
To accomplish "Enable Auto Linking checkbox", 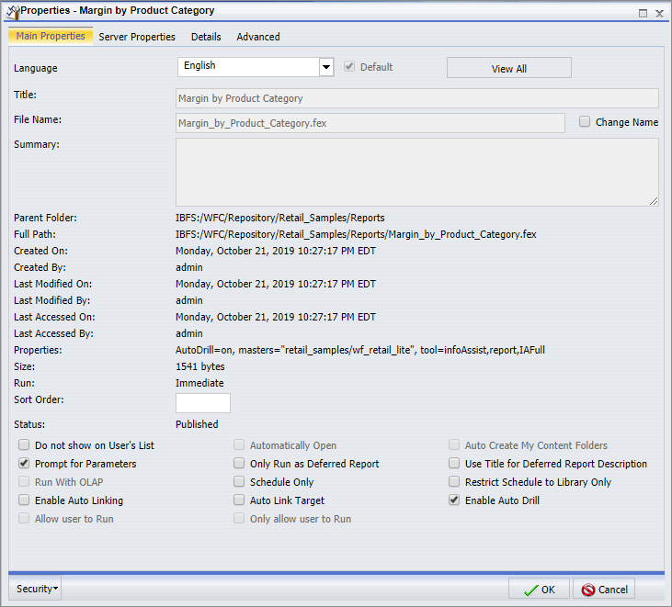I will 24,500.
